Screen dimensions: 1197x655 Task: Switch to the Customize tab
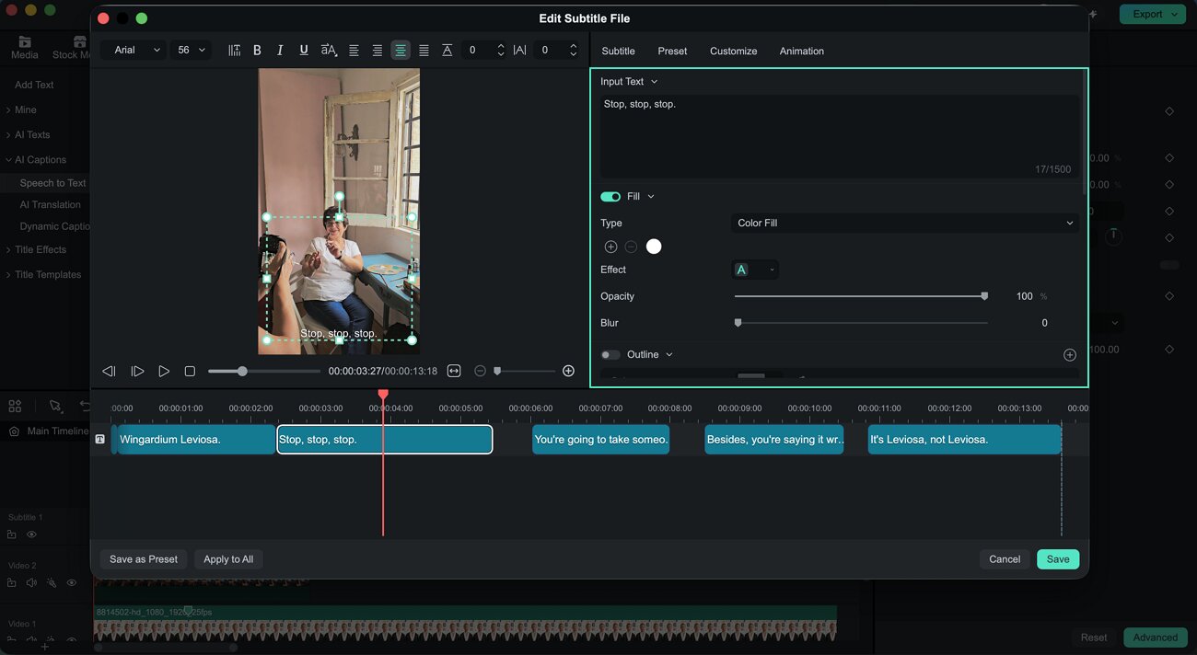(x=733, y=51)
